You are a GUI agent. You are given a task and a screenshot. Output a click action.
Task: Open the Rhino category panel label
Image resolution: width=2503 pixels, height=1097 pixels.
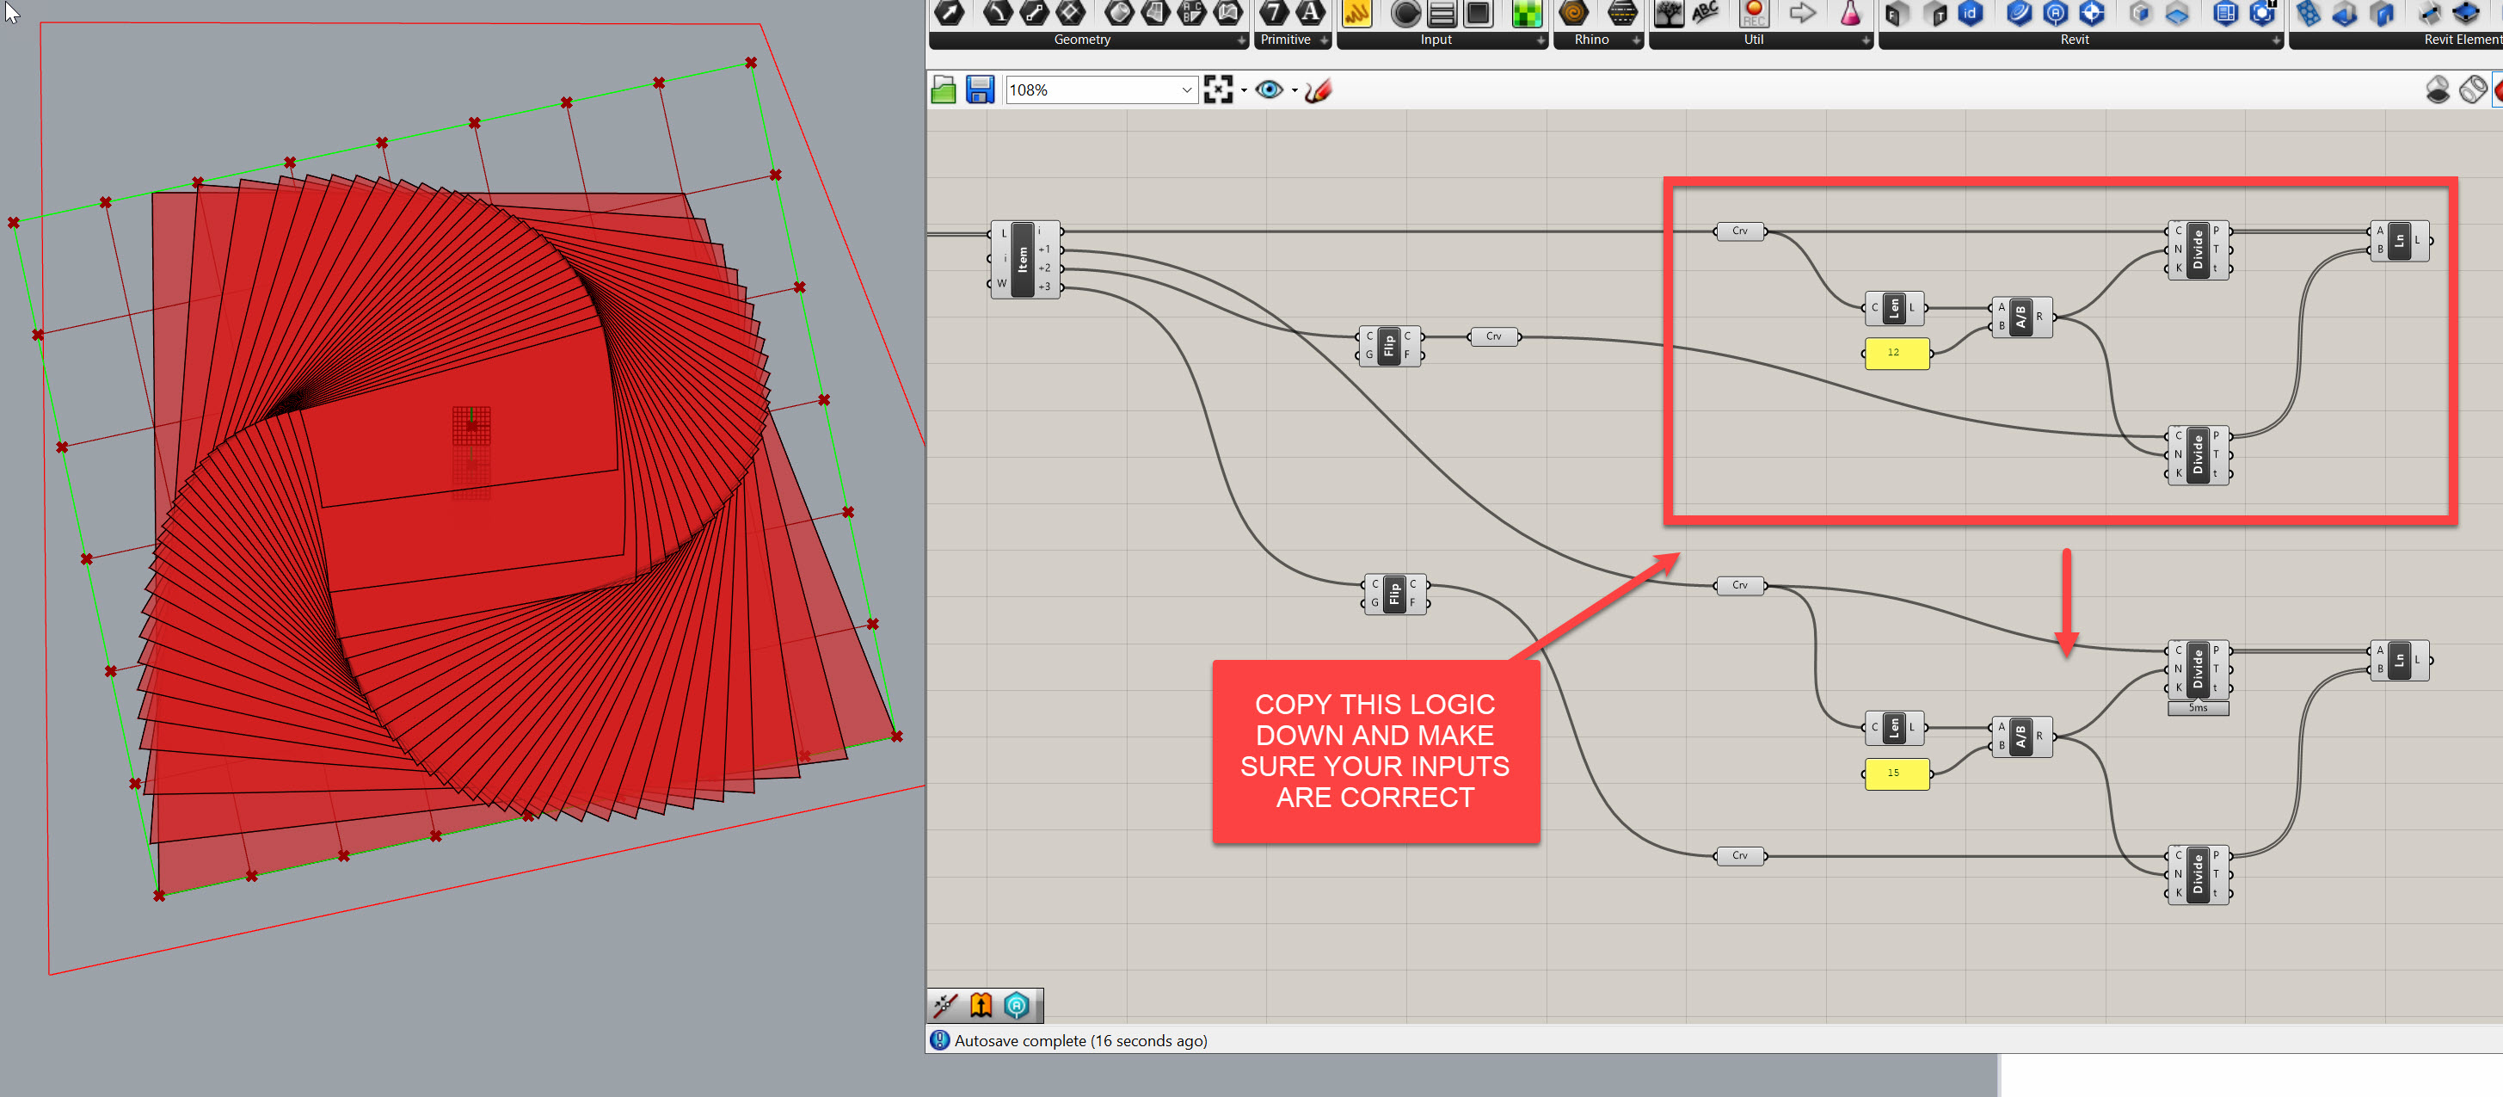pos(1590,40)
